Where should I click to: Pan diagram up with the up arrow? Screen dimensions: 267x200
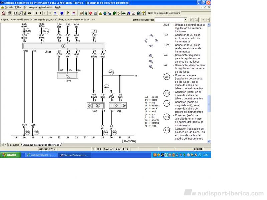coord(151,35)
